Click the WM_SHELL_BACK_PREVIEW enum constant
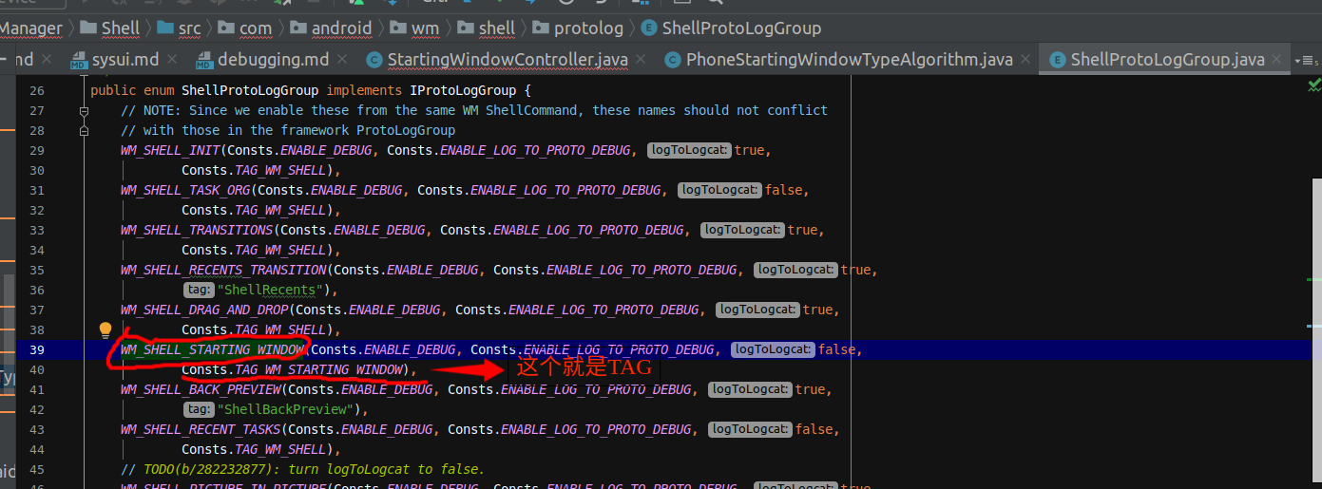 point(201,389)
